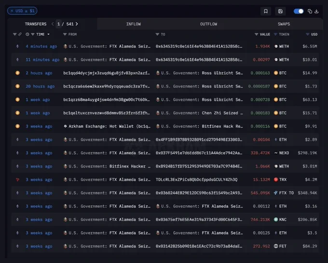Click the Bitcoin chain icon on 2 hours ago row
The width and height of the screenshot is (328, 263).
[x=17, y=73]
